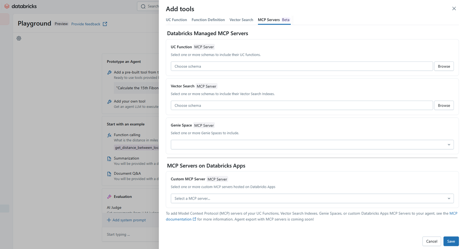Viewport: 464px width, 249px height.
Task: Click the top Search box
Action: point(148,6)
